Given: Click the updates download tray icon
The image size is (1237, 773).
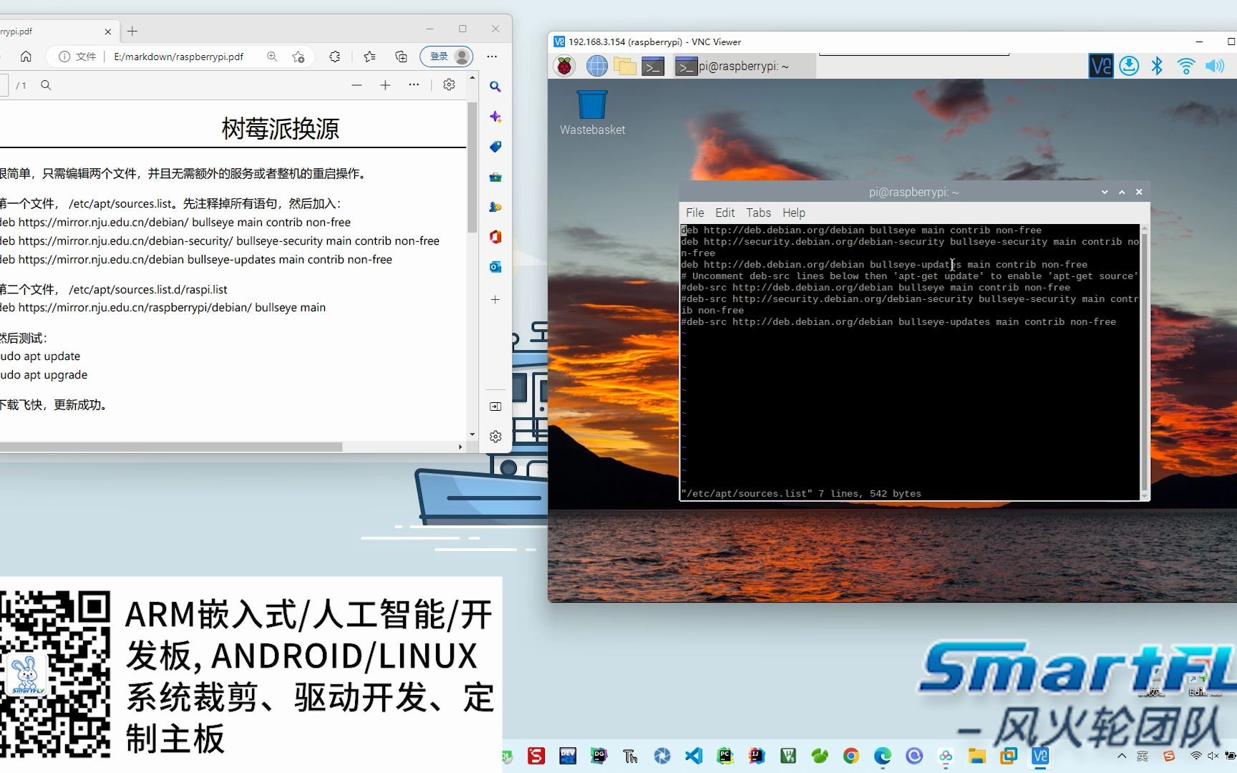Looking at the screenshot, I should [1129, 67].
